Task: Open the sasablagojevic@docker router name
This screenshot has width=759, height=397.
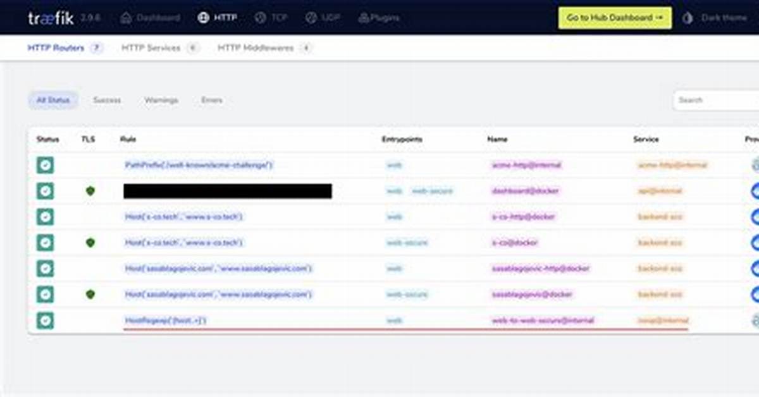Action: (x=532, y=295)
